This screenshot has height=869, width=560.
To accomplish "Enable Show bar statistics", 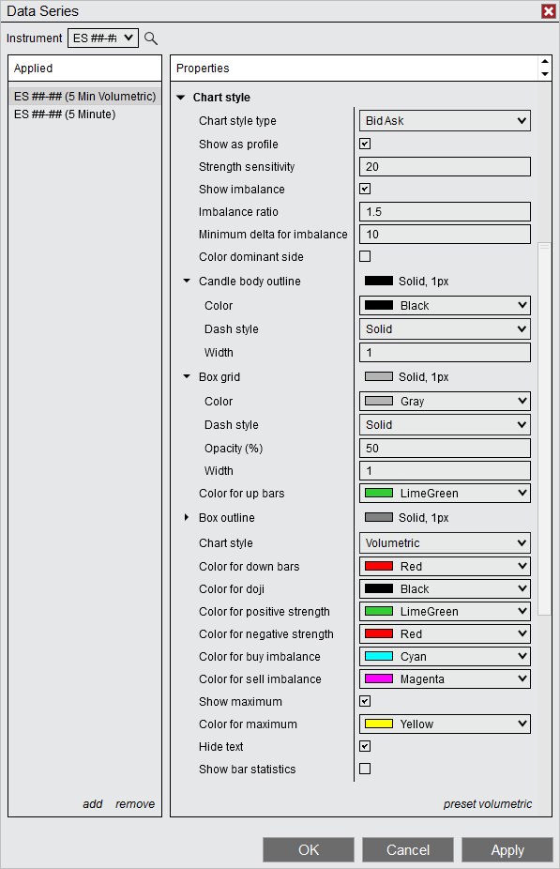I will (x=364, y=769).
